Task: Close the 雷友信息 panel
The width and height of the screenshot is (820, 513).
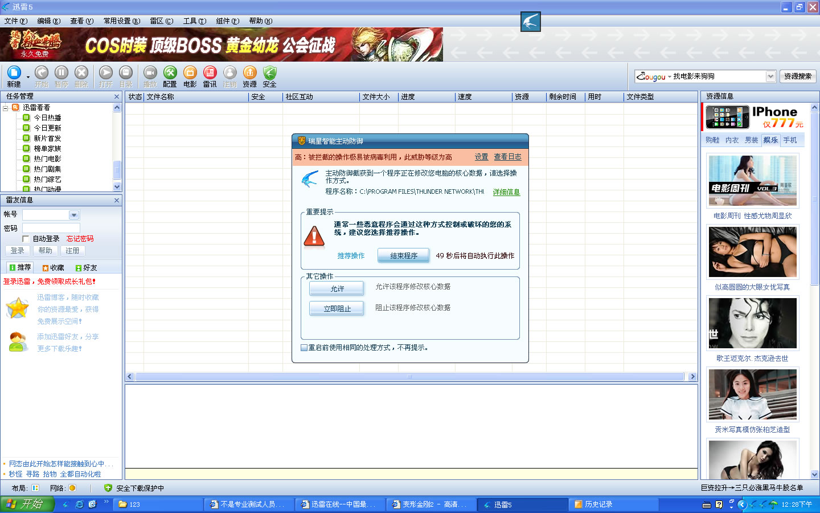Action: pos(117,200)
